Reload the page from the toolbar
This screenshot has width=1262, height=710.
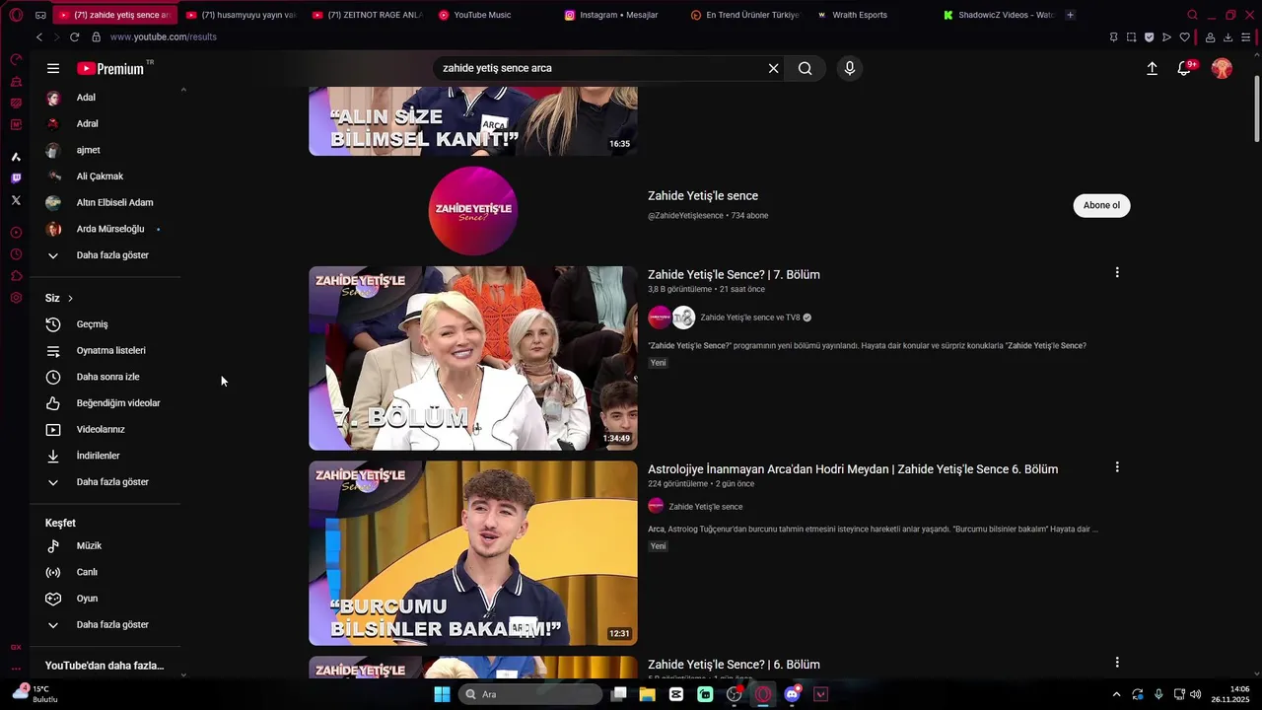coord(74,36)
